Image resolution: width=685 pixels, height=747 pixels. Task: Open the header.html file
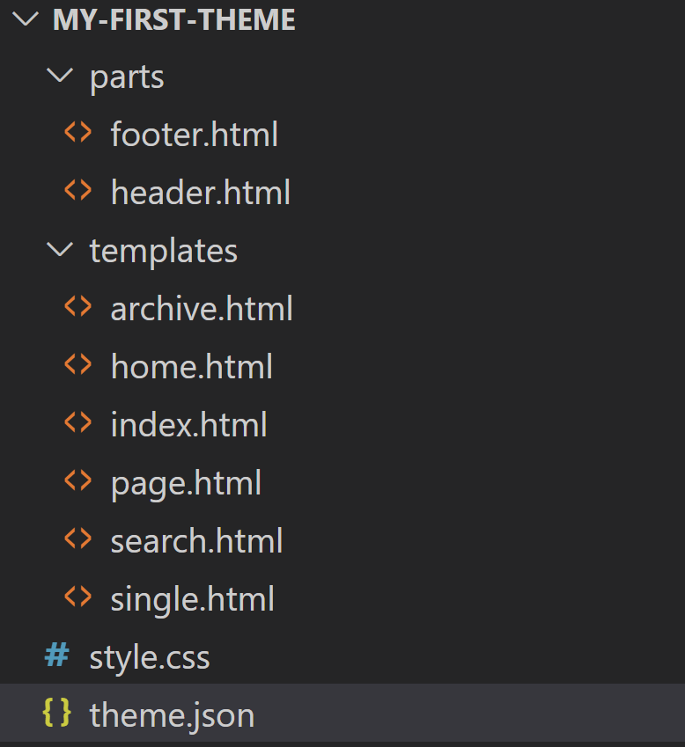pos(201,192)
